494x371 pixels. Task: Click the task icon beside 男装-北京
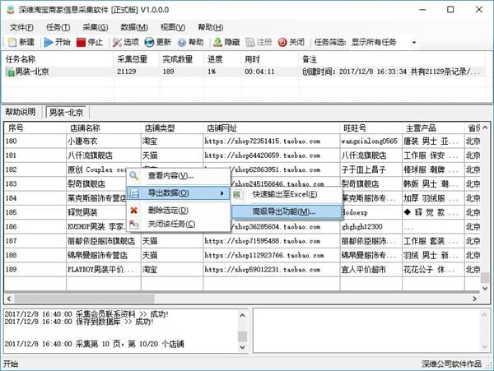pyautogui.click(x=10, y=72)
